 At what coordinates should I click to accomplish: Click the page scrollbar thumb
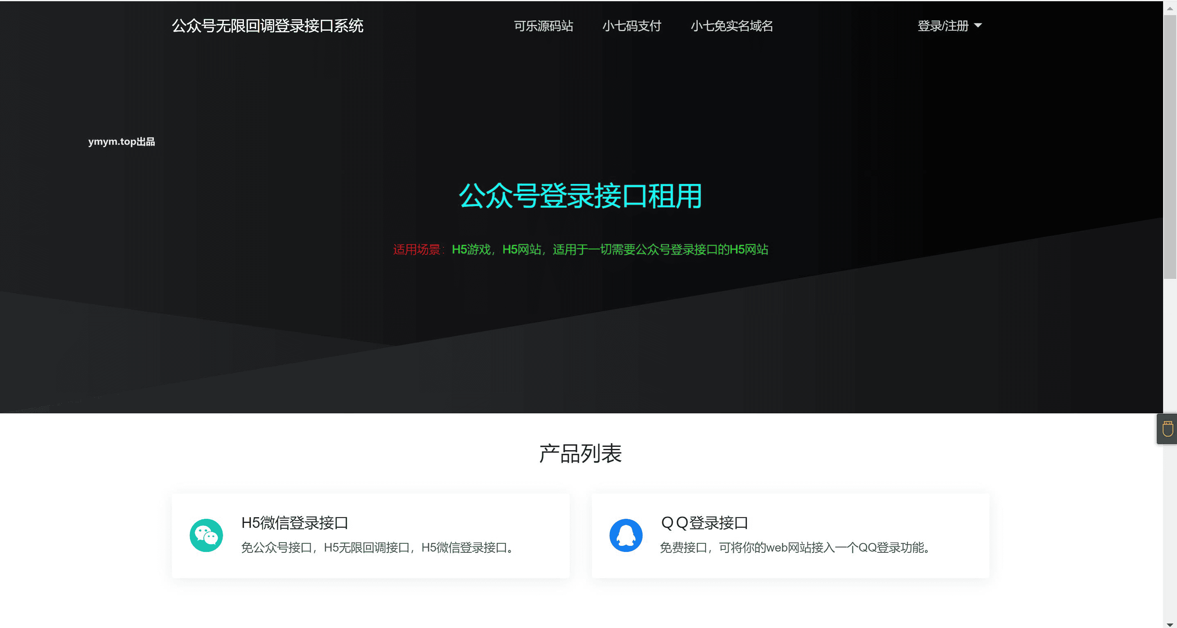click(x=1170, y=147)
